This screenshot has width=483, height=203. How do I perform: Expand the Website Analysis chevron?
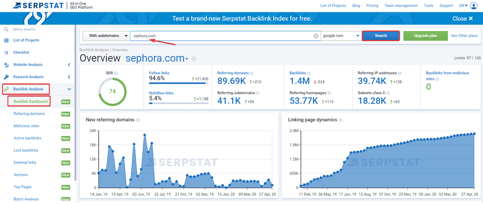click(x=69, y=65)
